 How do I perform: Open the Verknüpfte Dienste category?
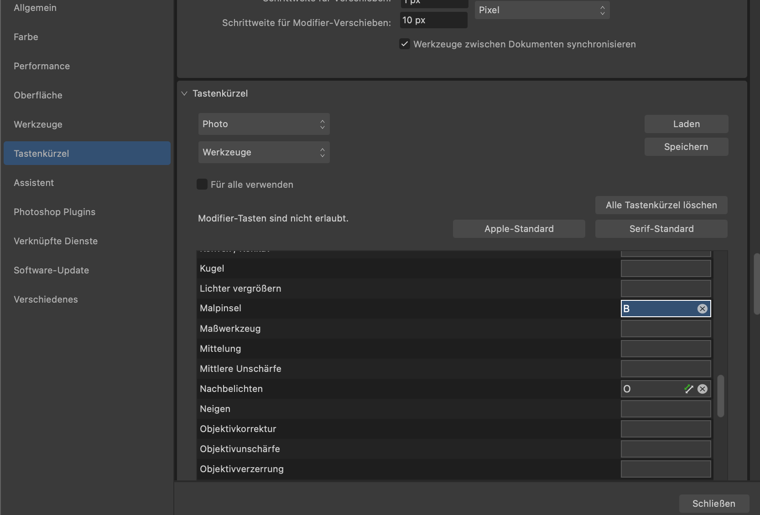click(87, 241)
